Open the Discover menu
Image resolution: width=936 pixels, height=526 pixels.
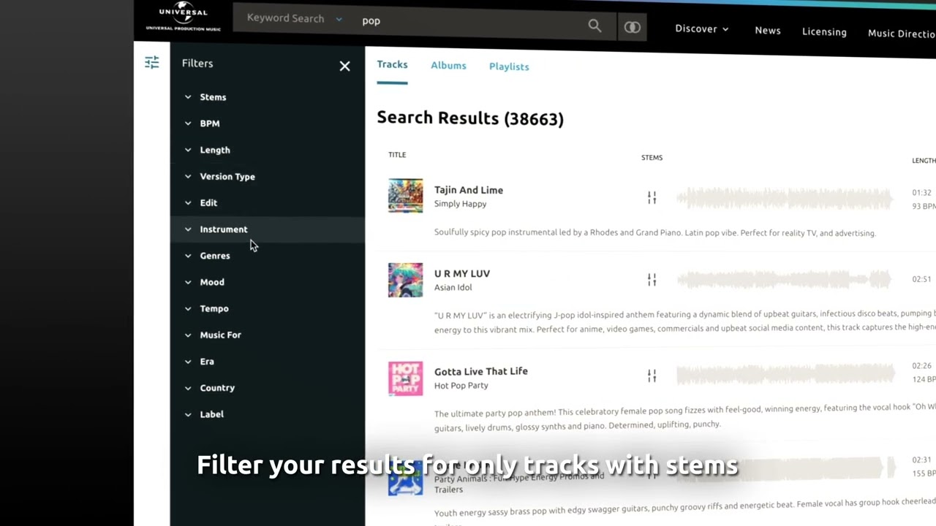click(x=702, y=29)
